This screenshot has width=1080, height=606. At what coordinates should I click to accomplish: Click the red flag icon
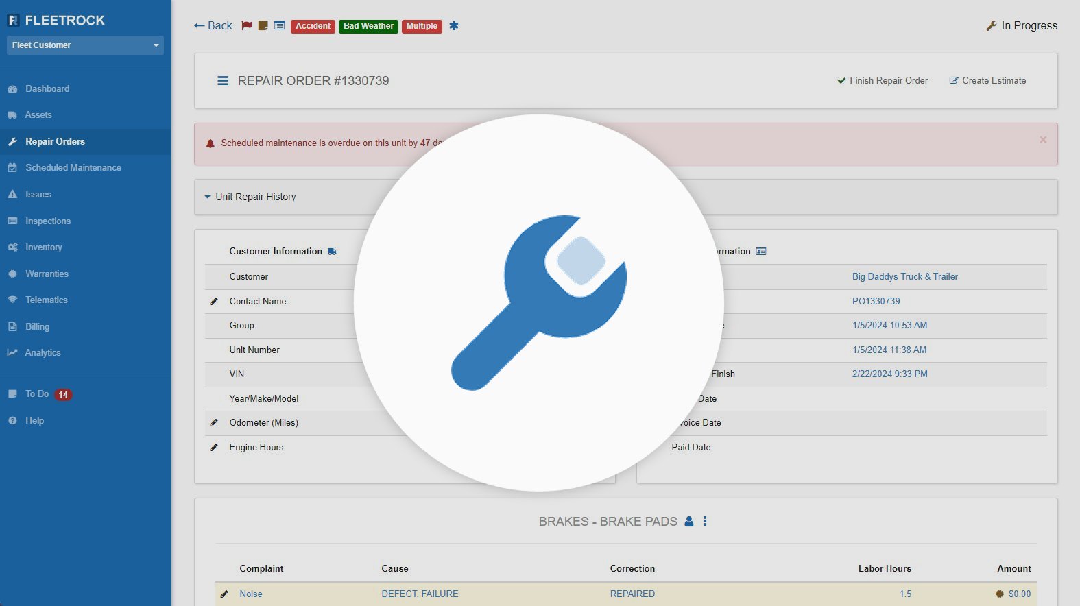tap(247, 26)
